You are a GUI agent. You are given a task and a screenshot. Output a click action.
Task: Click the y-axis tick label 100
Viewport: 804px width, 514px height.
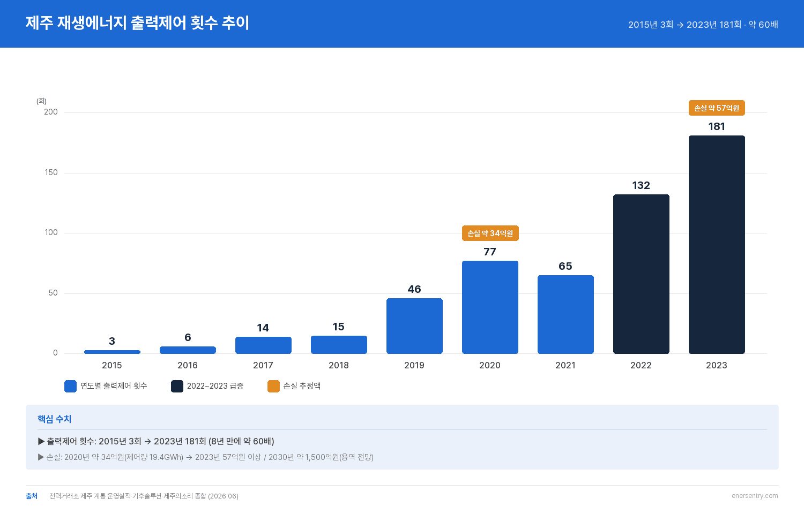click(51, 232)
